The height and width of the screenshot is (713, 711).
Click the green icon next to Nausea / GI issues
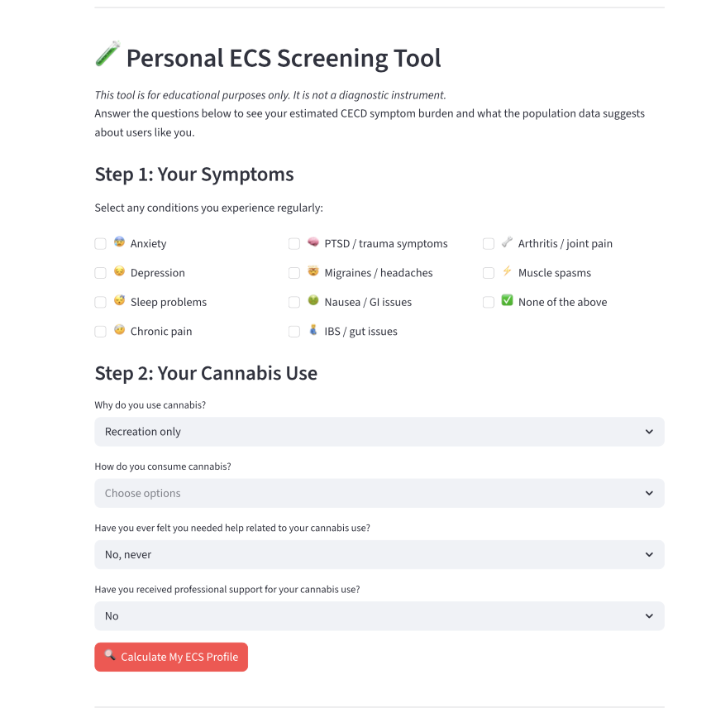click(312, 301)
